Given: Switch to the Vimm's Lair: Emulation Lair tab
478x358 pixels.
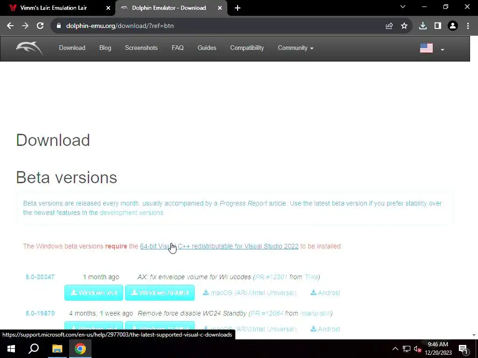Looking at the screenshot, I should coord(54,8).
